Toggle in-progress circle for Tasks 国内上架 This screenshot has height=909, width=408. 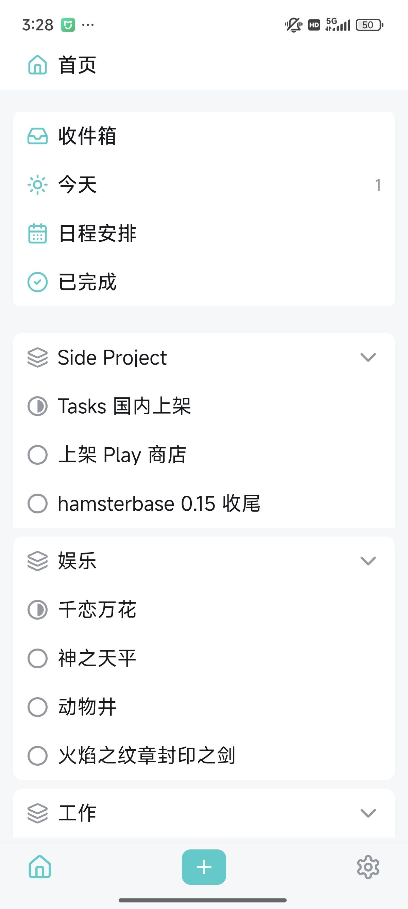(37, 406)
